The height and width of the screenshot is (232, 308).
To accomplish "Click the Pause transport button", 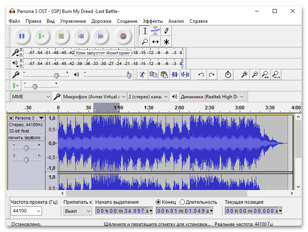I will tap(22, 36).
